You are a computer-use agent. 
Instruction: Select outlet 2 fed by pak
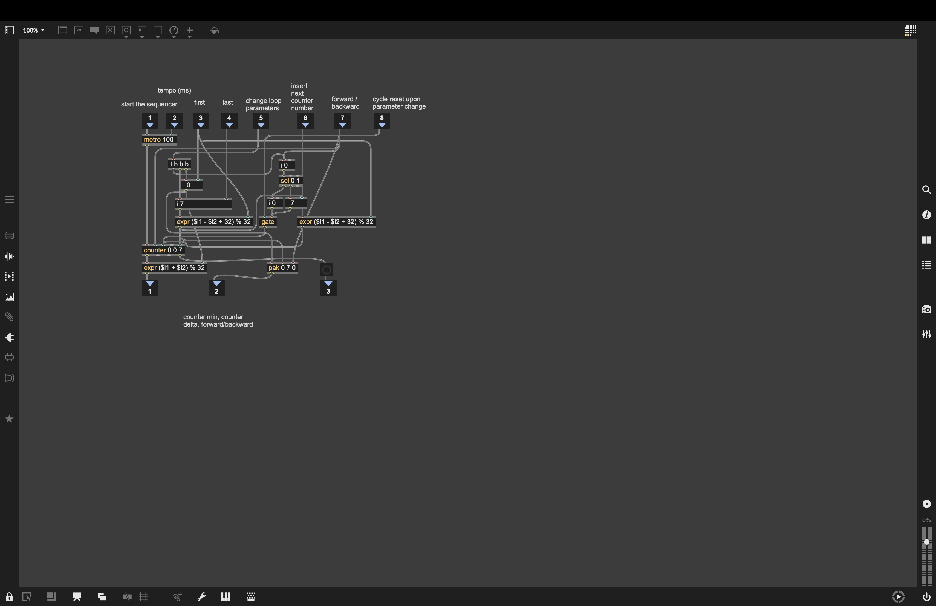coord(217,288)
